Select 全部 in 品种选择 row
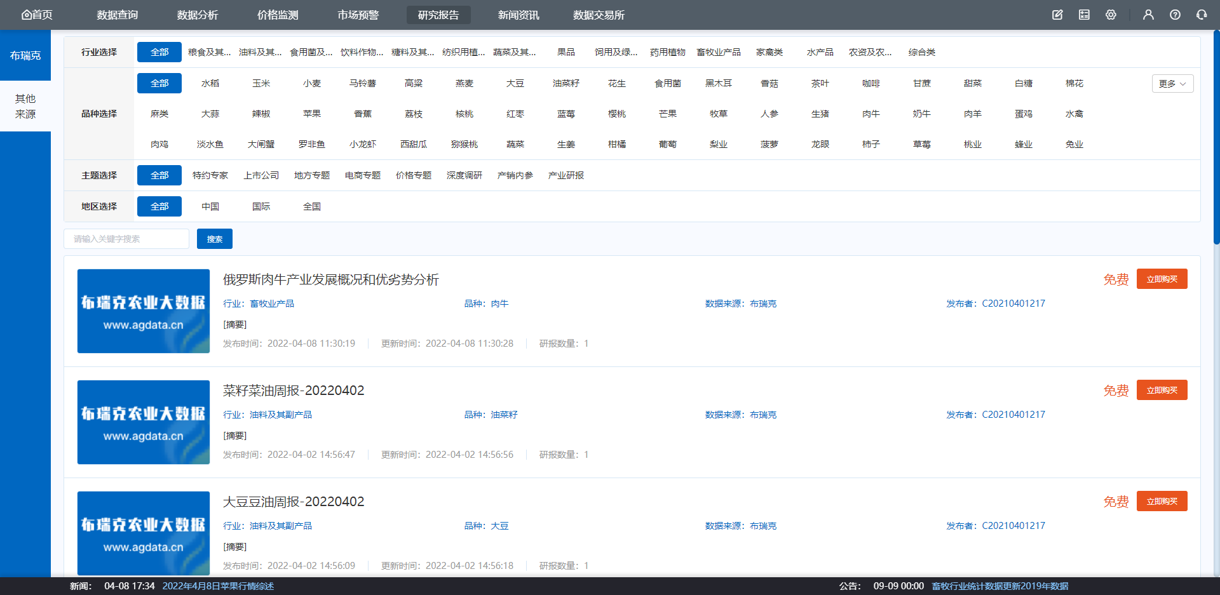 pos(159,83)
